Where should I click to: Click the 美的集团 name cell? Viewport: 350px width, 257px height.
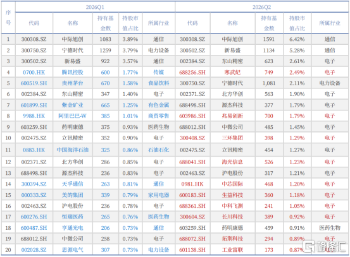pyautogui.click(x=73, y=195)
